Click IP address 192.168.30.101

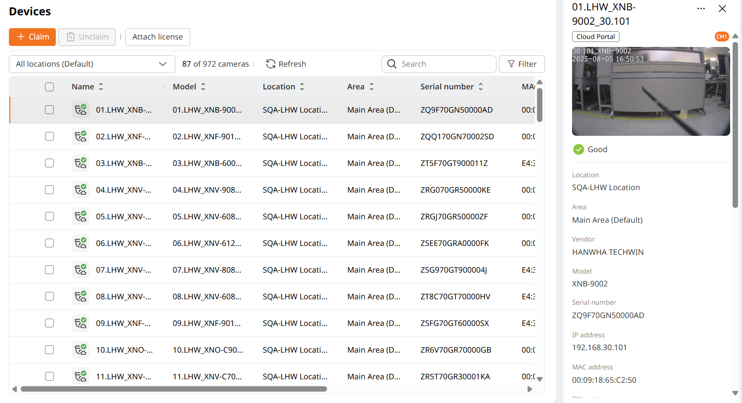click(x=599, y=347)
